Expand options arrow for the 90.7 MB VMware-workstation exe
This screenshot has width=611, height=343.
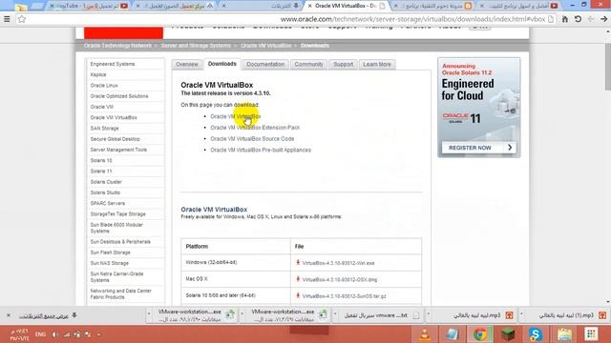(149, 313)
